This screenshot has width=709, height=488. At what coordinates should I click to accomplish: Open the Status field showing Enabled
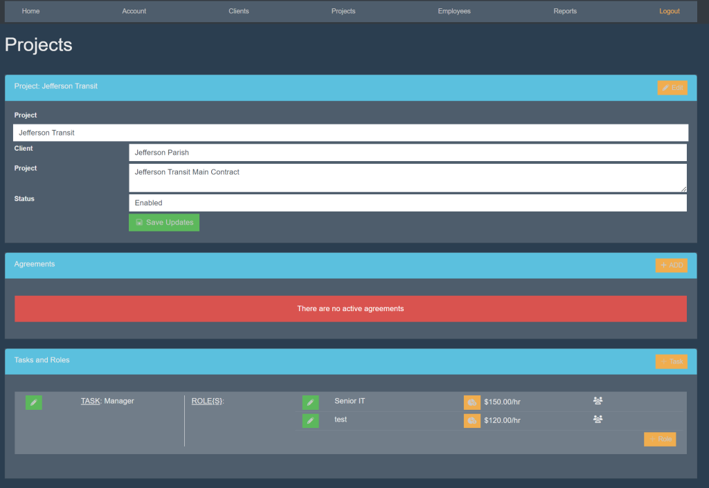tap(407, 203)
